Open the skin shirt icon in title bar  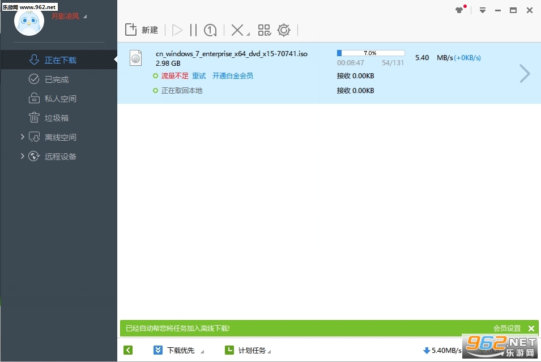(459, 10)
